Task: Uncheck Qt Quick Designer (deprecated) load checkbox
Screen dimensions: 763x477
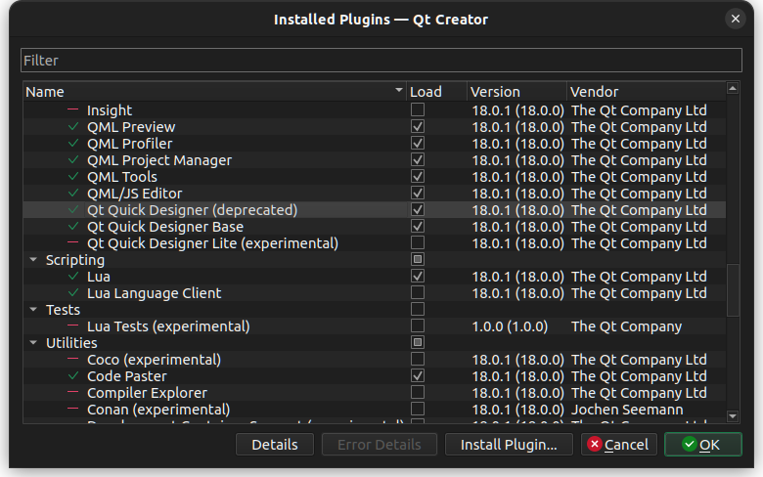Action: click(418, 209)
